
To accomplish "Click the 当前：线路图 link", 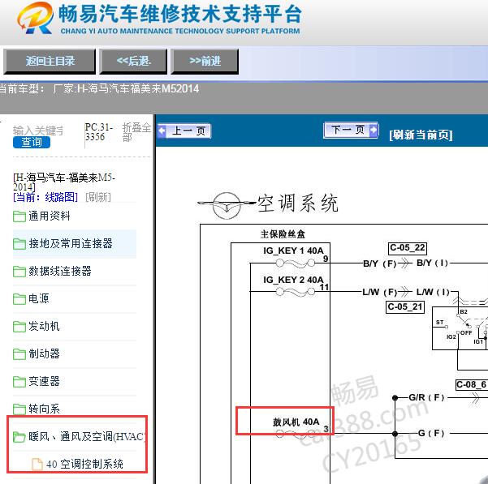I will [45, 197].
